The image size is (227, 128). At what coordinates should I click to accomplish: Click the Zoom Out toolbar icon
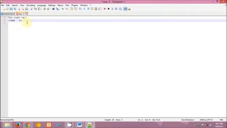[x=66, y=9]
